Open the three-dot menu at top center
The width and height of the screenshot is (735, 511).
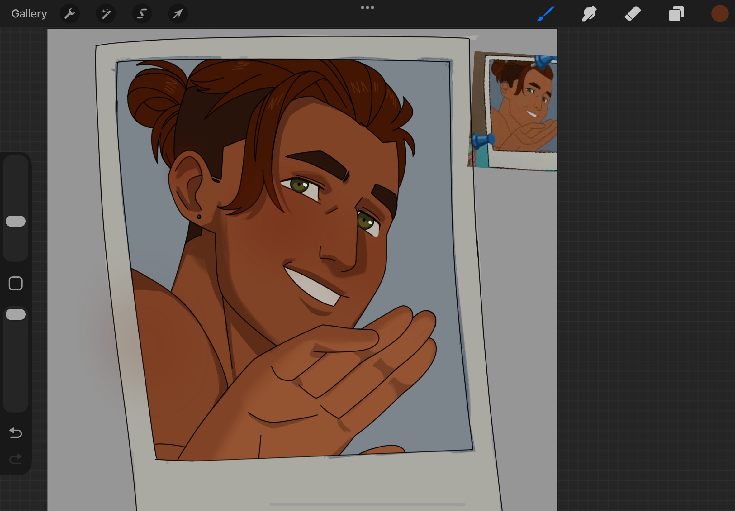(x=367, y=7)
